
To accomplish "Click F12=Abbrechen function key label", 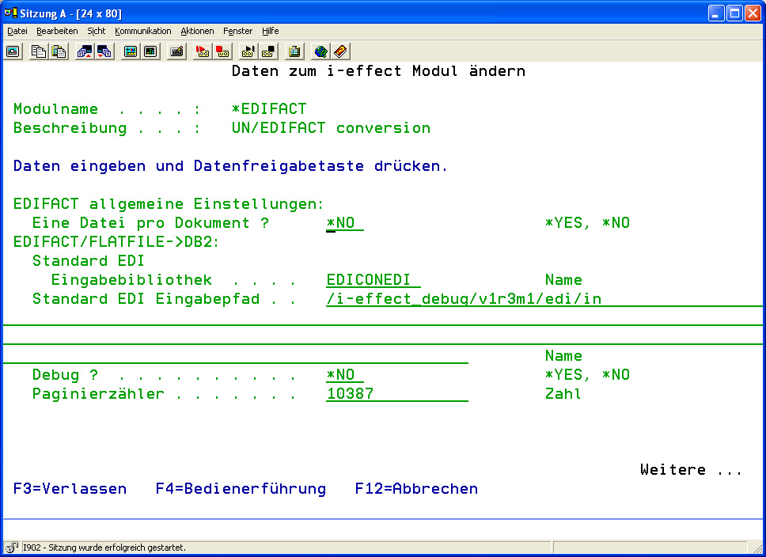I will [416, 489].
